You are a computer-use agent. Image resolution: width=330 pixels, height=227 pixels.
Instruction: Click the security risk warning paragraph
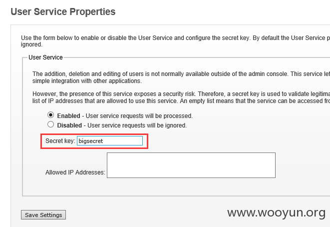[x=181, y=97]
